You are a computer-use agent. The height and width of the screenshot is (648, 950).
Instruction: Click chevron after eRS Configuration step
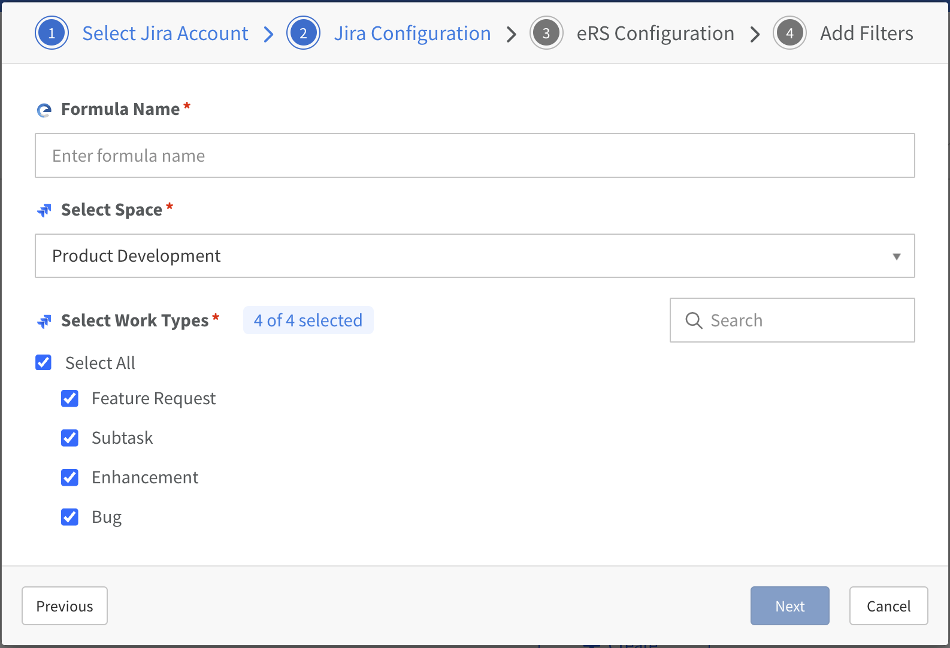(755, 34)
